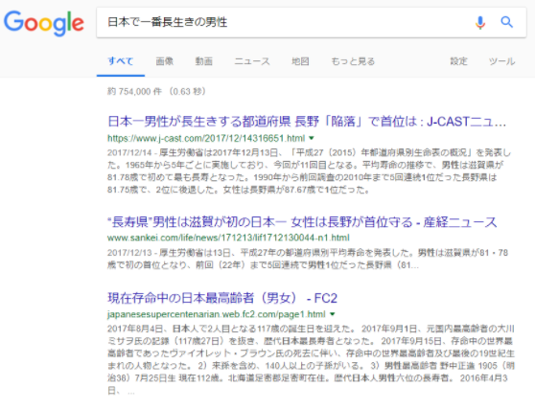535x409 pixels.
Task: Open the 産経ニュース result title
Action: point(302,222)
